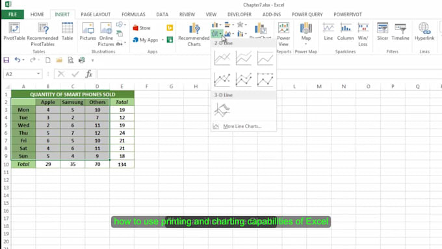Open the Stock/Radar chart dropdown
Screen dimensions: 442x249
coord(242,25)
